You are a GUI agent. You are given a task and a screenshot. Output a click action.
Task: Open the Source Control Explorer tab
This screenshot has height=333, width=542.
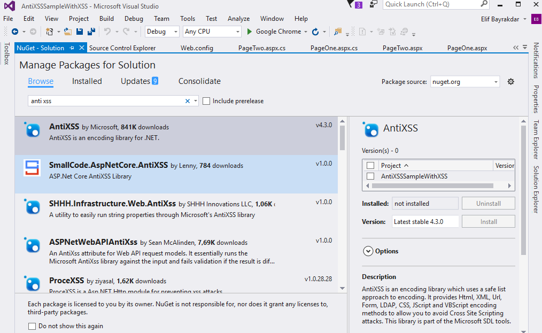[122, 48]
